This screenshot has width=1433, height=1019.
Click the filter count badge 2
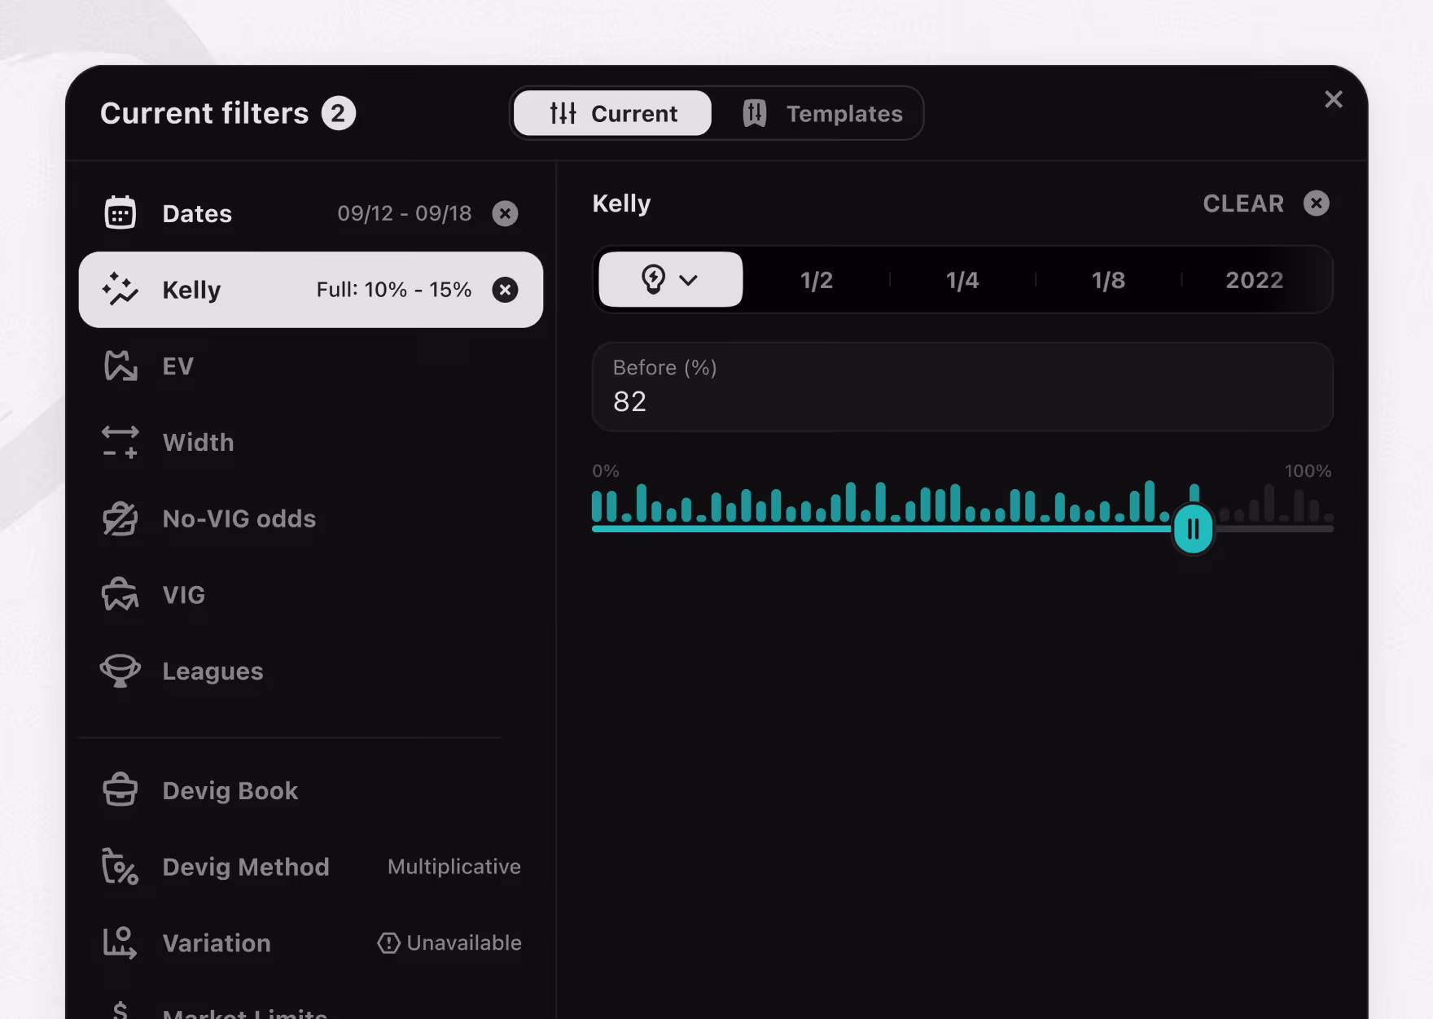tap(338, 113)
